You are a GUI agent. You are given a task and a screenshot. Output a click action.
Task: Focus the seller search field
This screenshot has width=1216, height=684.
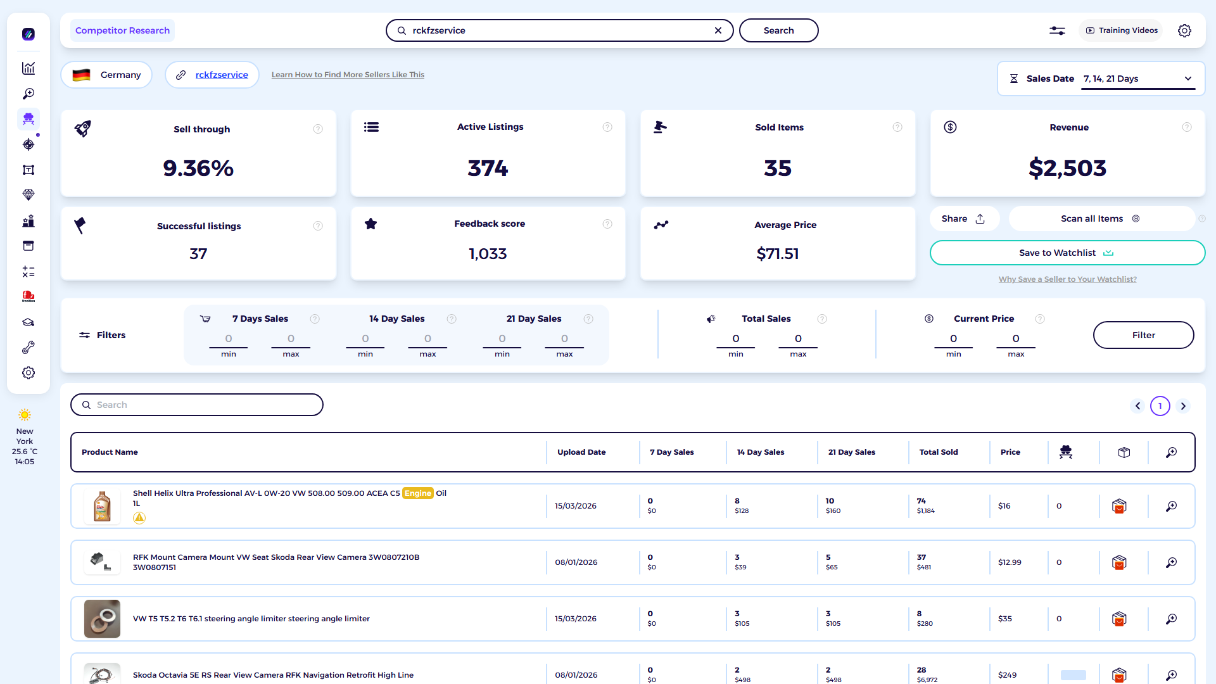560,30
